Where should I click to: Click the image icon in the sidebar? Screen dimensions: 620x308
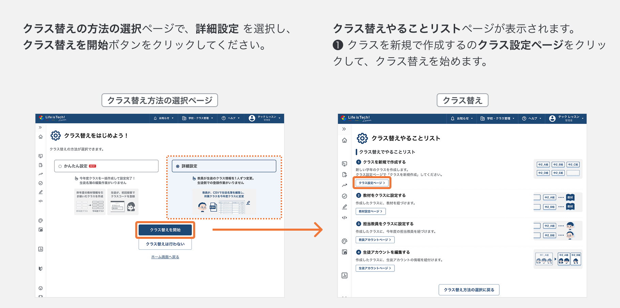click(40, 229)
